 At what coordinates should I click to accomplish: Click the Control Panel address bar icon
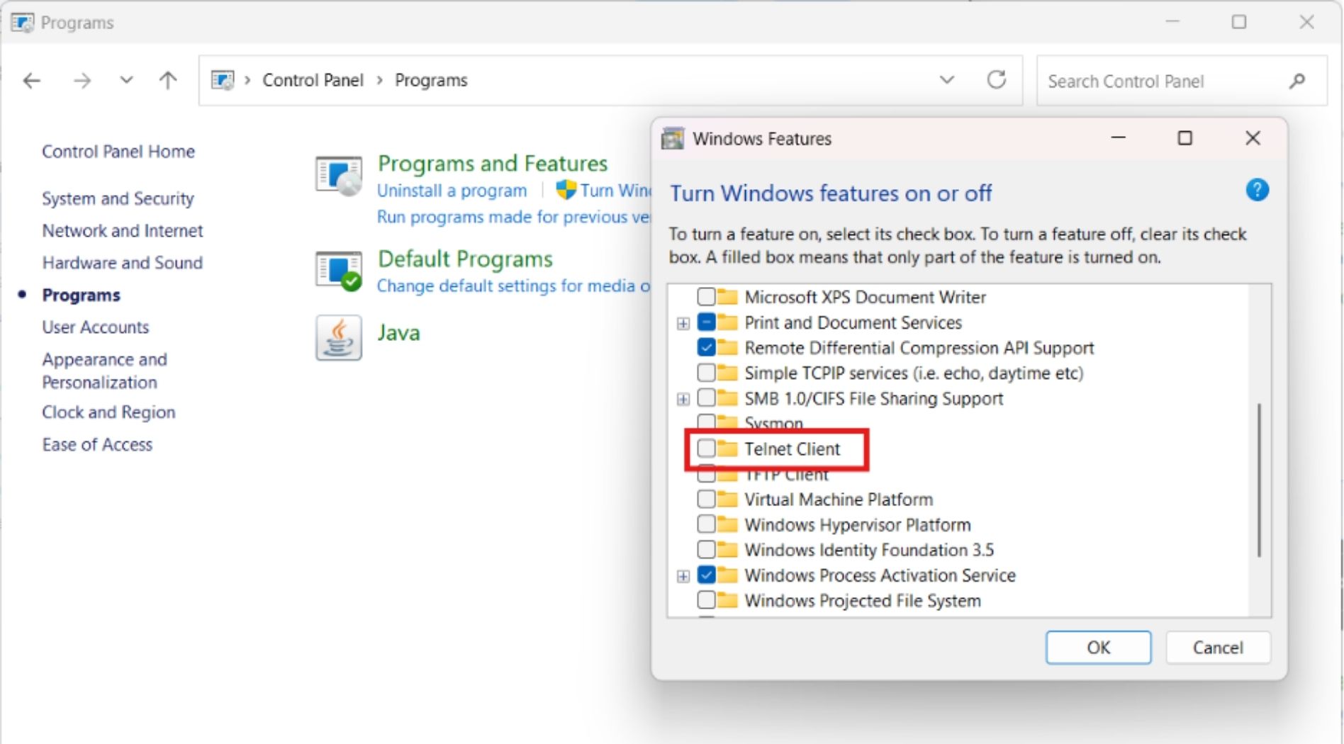(223, 80)
